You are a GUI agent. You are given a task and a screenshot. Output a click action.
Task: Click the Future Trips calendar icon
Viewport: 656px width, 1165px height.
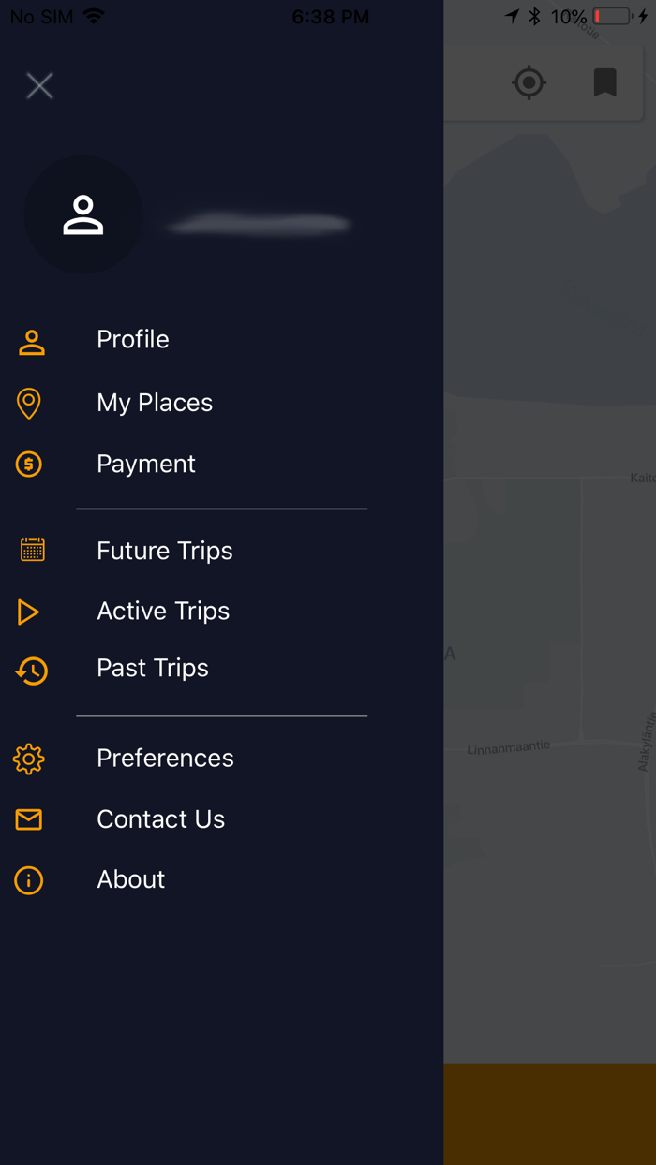(31, 550)
